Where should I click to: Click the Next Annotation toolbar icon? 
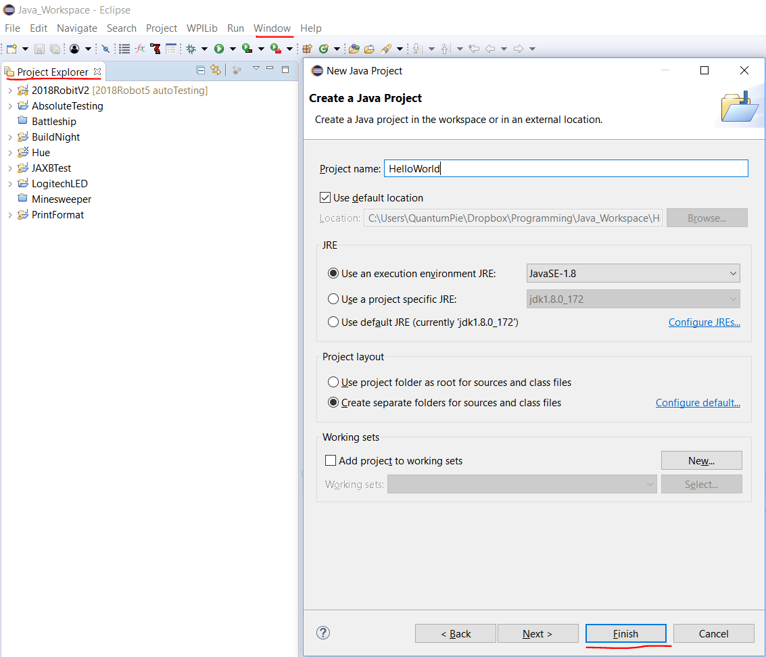pos(417,49)
